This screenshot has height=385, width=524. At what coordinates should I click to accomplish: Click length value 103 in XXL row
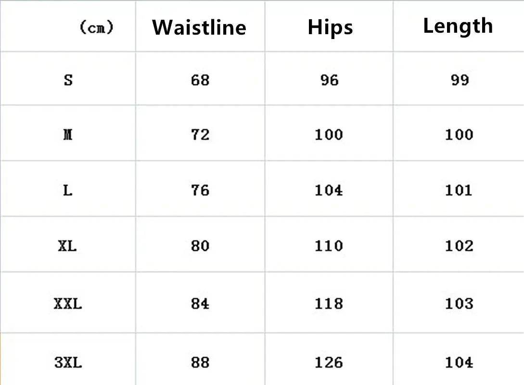click(x=459, y=304)
